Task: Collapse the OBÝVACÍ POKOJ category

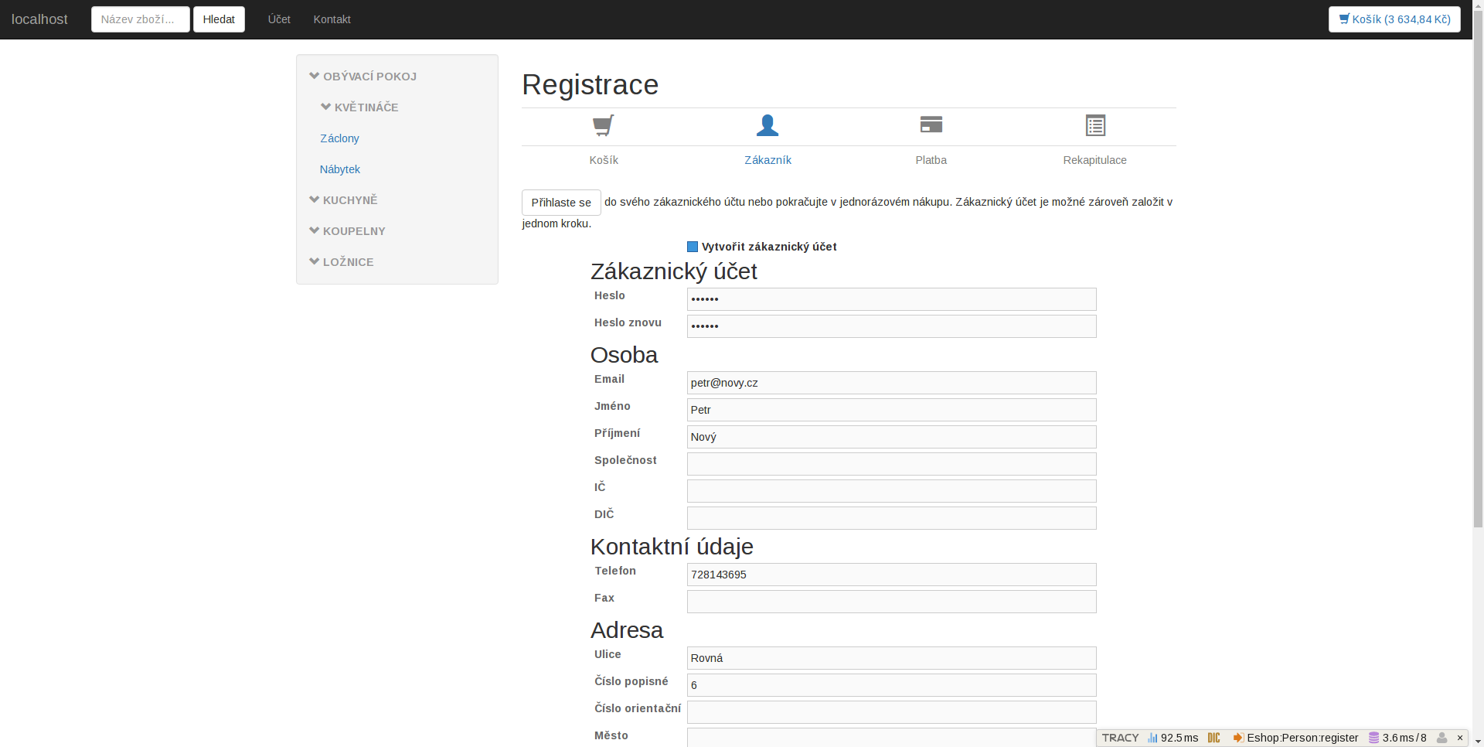Action: point(362,77)
